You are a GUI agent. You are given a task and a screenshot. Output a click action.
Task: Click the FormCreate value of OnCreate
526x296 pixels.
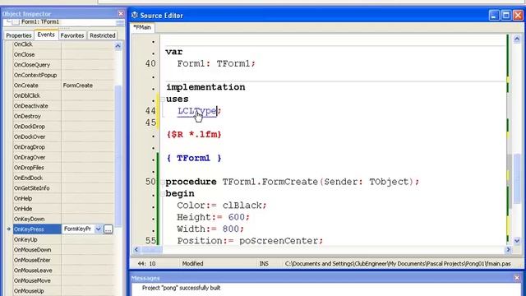[x=78, y=86]
